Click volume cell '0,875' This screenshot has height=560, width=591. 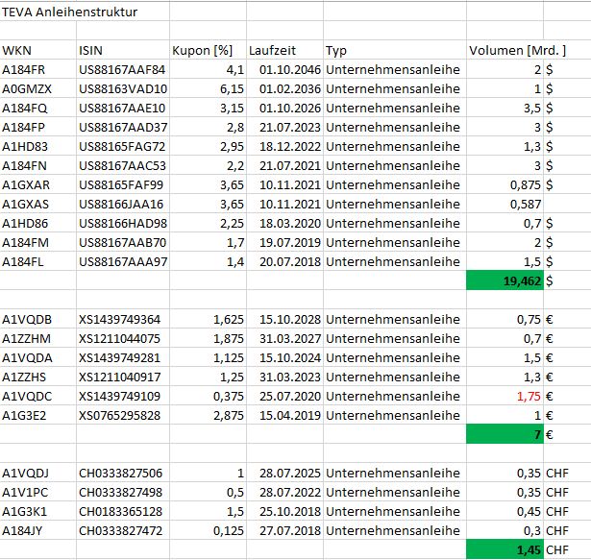505,184
